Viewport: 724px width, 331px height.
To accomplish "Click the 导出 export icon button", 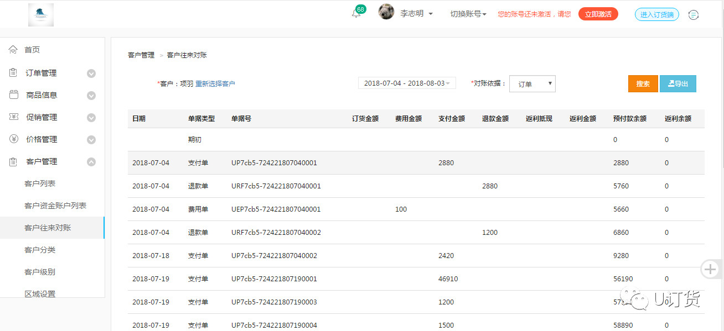I will pyautogui.click(x=678, y=83).
